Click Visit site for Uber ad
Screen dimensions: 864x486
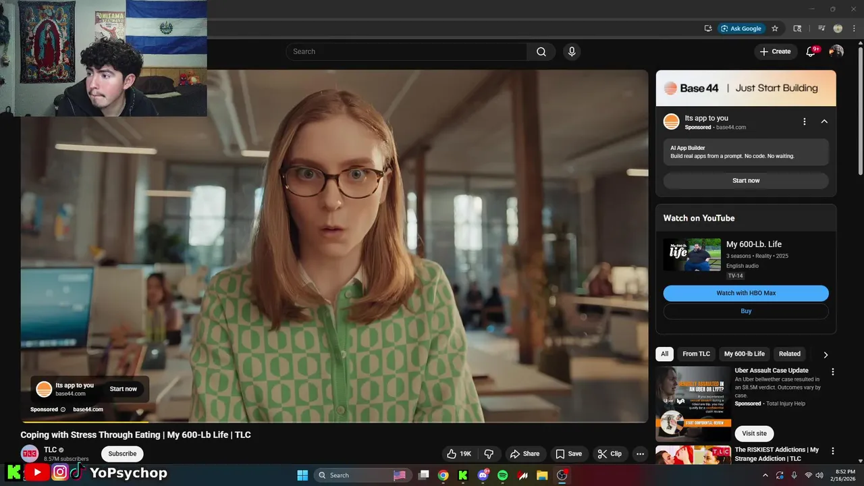[x=754, y=433]
